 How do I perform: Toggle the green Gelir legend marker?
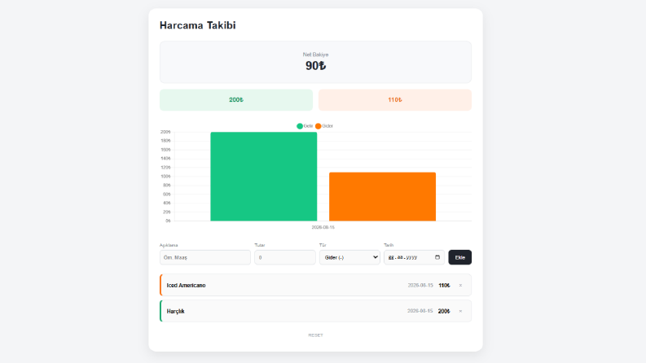pyautogui.click(x=300, y=126)
